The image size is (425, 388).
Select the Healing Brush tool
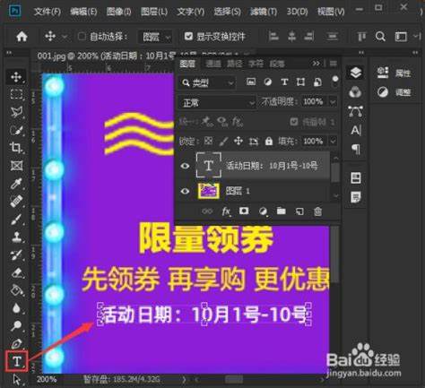point(16,201)
